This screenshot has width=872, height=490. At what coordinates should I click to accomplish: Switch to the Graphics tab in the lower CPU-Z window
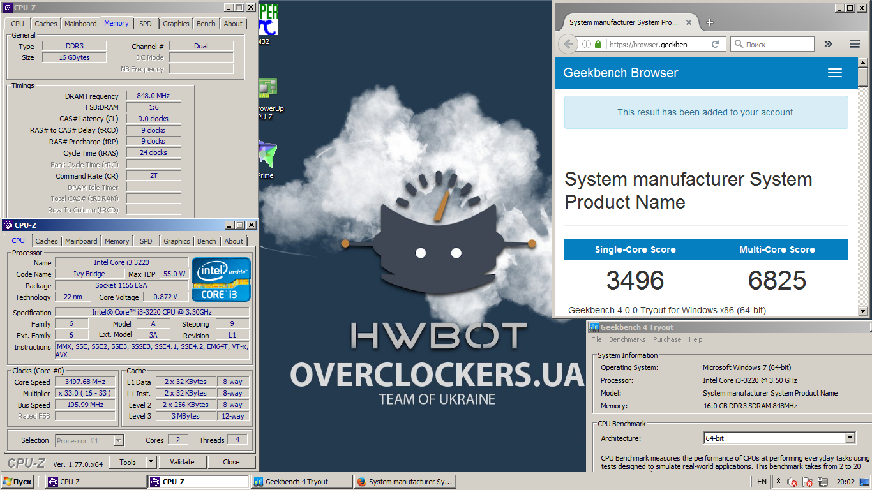pyautogui.click(x=177, y=241)
